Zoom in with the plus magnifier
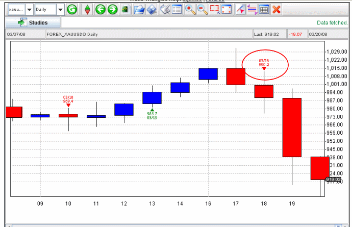The height and width of the screenshot is (227, 352). [x=190, y=9]
